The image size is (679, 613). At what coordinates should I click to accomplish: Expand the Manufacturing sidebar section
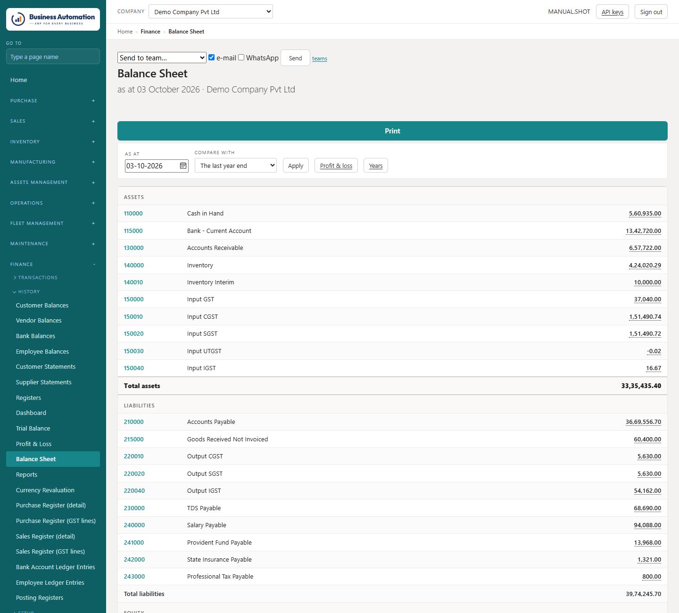click(x=53, y=162)
